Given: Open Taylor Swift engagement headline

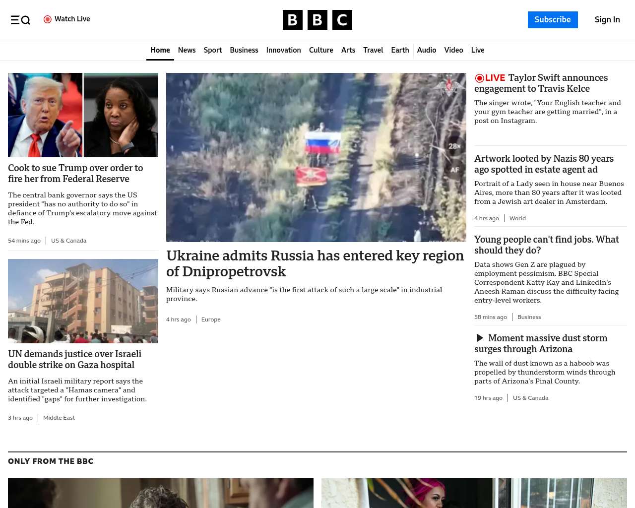Looking at the screenshot, I should [541, 83].
